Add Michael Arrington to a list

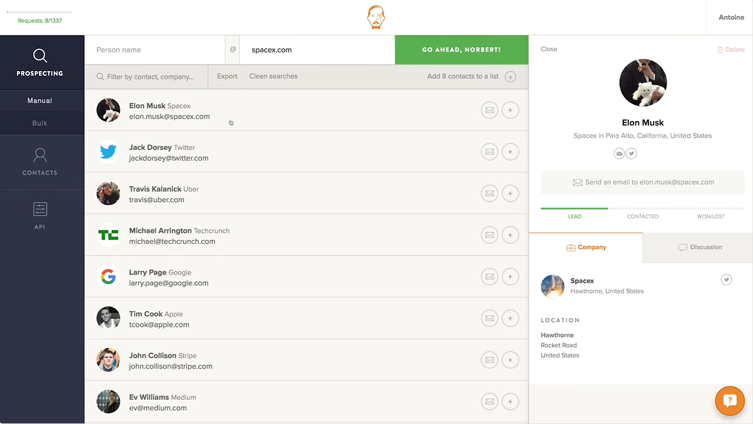pos(511,235)
